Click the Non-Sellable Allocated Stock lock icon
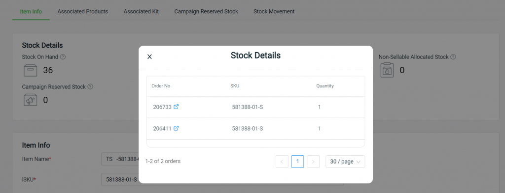The height and width of the screenshot is (193, 505). [387, 70]
